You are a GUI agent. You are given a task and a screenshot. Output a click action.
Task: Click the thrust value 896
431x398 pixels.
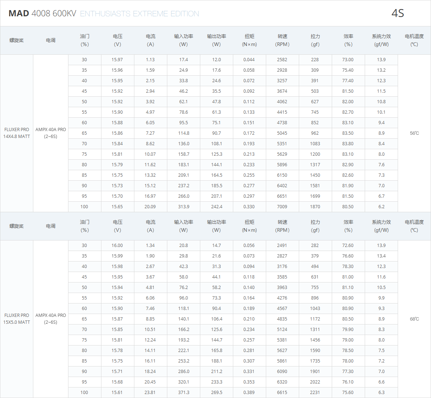(315, 298)
